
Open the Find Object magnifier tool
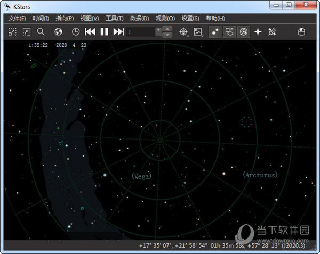click(41, 32)
